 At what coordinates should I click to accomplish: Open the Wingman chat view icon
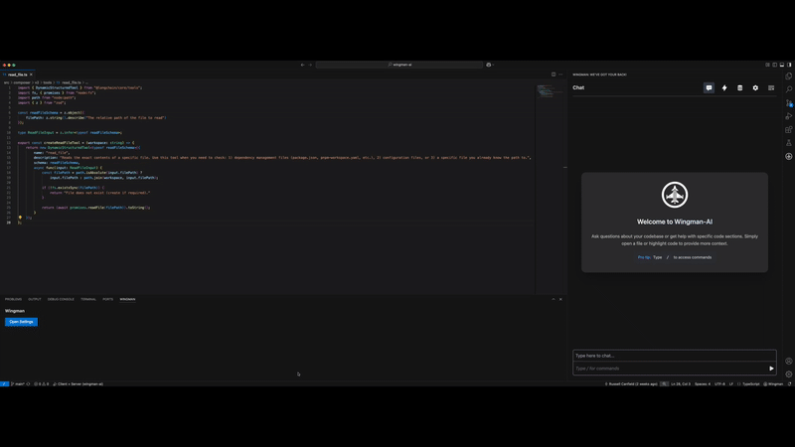(709, 87)
